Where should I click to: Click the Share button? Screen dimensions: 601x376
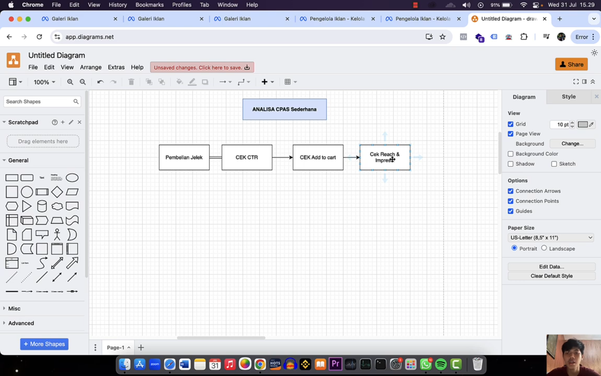[x=571, y=64]
